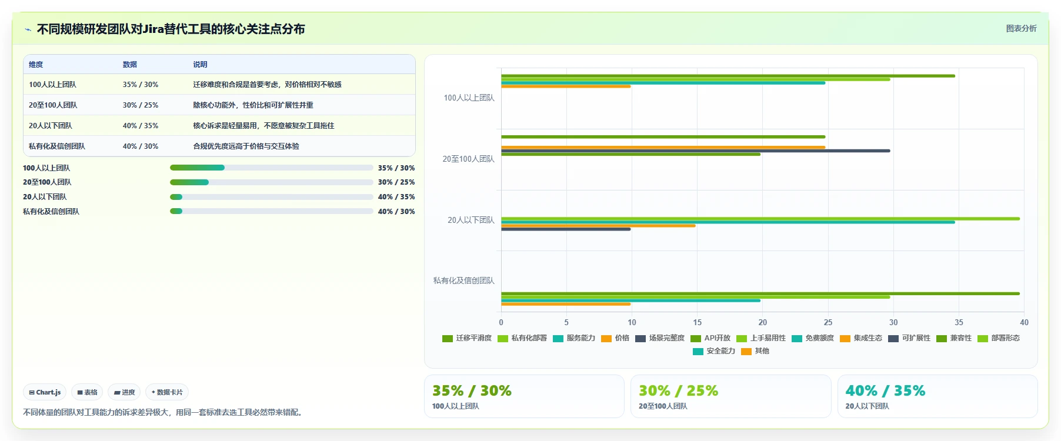Toggle the API开放 legend series

pyautogui.click(x=710, y=338)
